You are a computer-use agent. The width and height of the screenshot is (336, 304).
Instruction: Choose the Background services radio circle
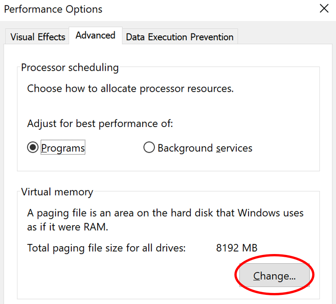coord(149,148)
